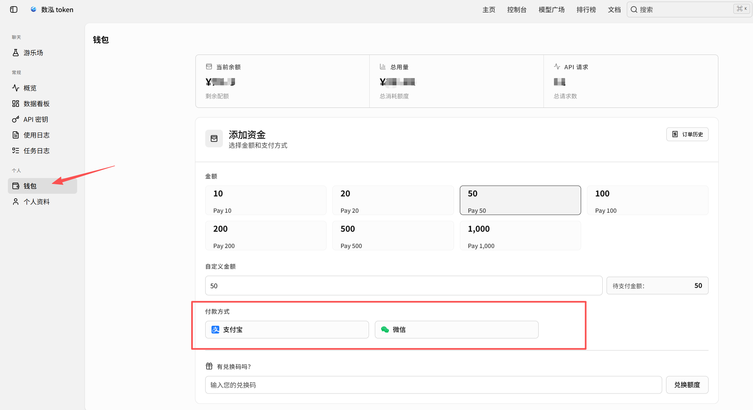Image resolution: width=753 pixels, height=410 pixels.
Task: Click the 微信 WeChat logo icon
Action: click(385, 330)
